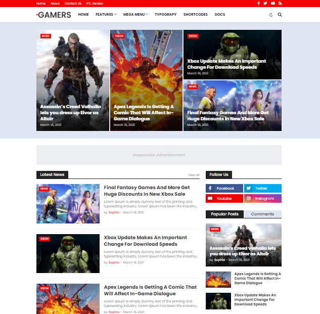Click the Facebook follow button
The height and width of the screenshot is (314, 320).
coord(224,188)
